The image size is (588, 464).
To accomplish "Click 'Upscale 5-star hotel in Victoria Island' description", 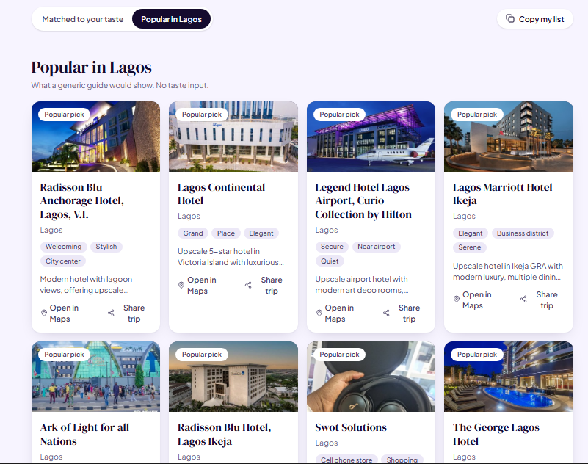I will [231, 257].
